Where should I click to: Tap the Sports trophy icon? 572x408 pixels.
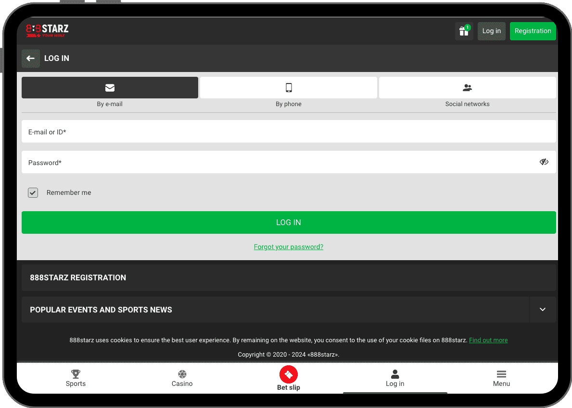coord(76,374)
